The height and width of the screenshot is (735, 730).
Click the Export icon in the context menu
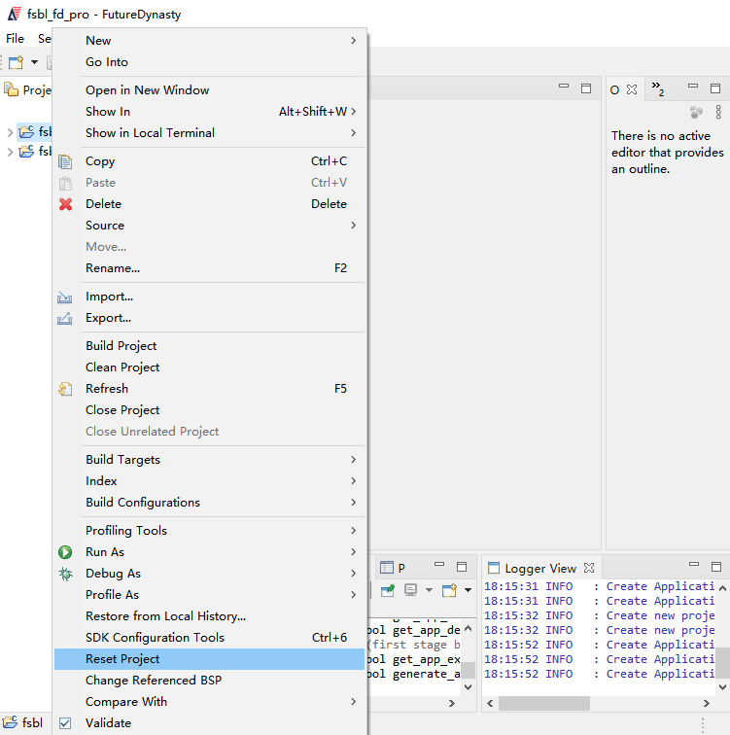(x=65, y=318)
